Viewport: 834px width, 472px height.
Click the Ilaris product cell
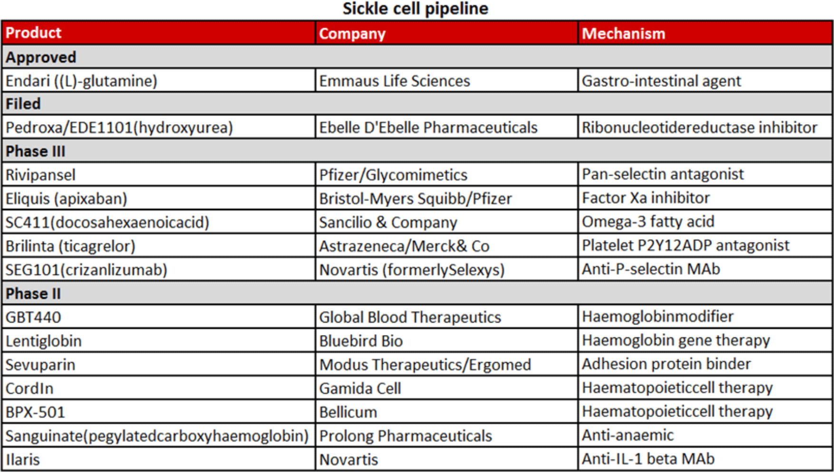(x=158, y=459)
